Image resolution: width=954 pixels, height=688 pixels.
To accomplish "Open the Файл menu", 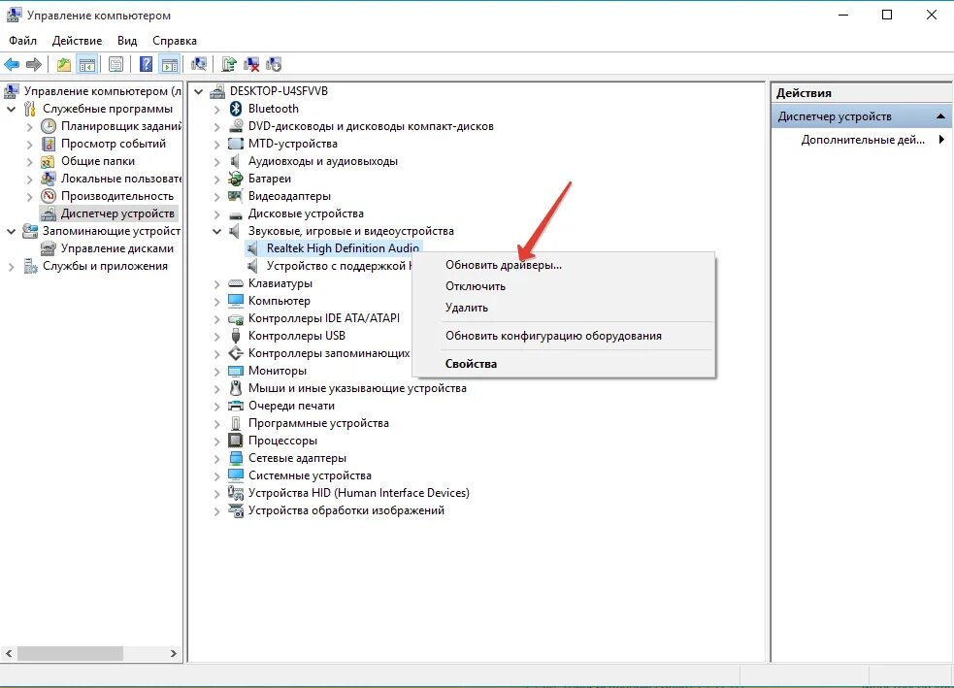I will pyautogui.click(x=22, y=41).
